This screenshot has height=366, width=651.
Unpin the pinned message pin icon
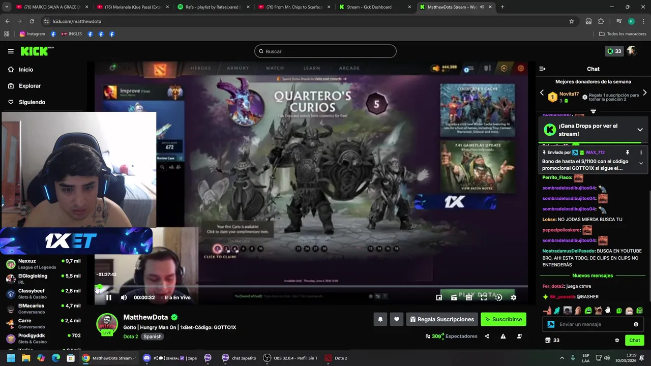coord(627,152)
